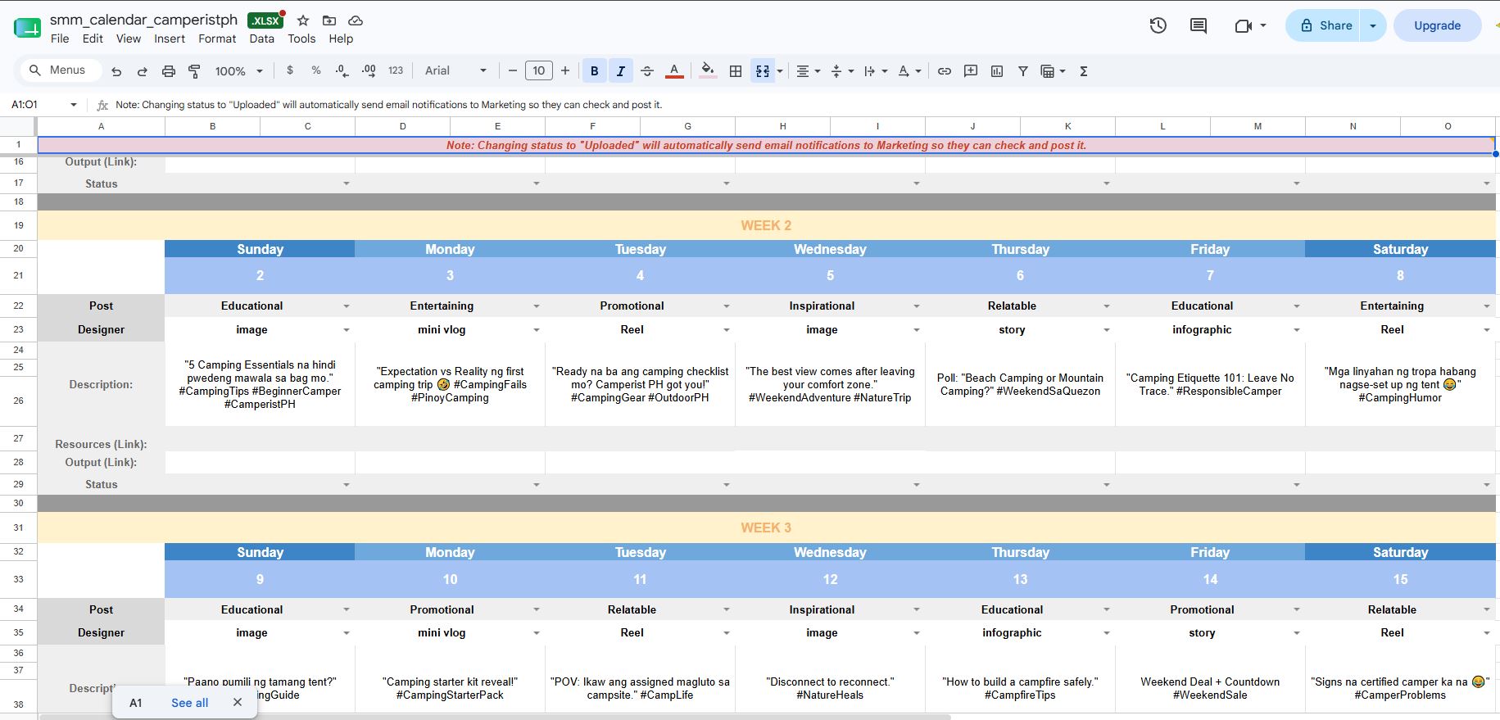Click the Undo icon

(x=116, y=71)
